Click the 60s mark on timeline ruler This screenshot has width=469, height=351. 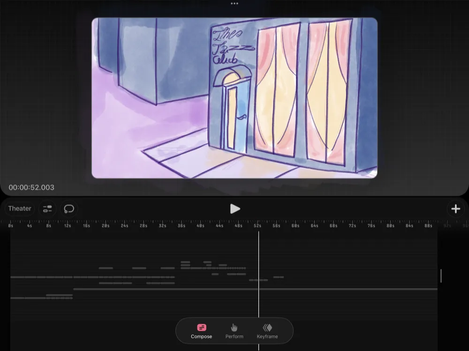295,225
